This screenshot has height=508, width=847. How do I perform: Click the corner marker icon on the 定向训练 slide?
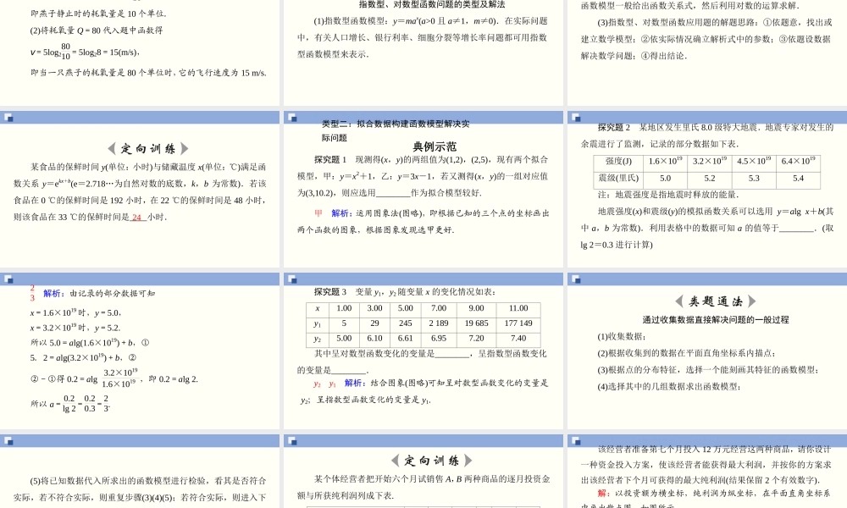pyautogui.click(x=10, y=119)
